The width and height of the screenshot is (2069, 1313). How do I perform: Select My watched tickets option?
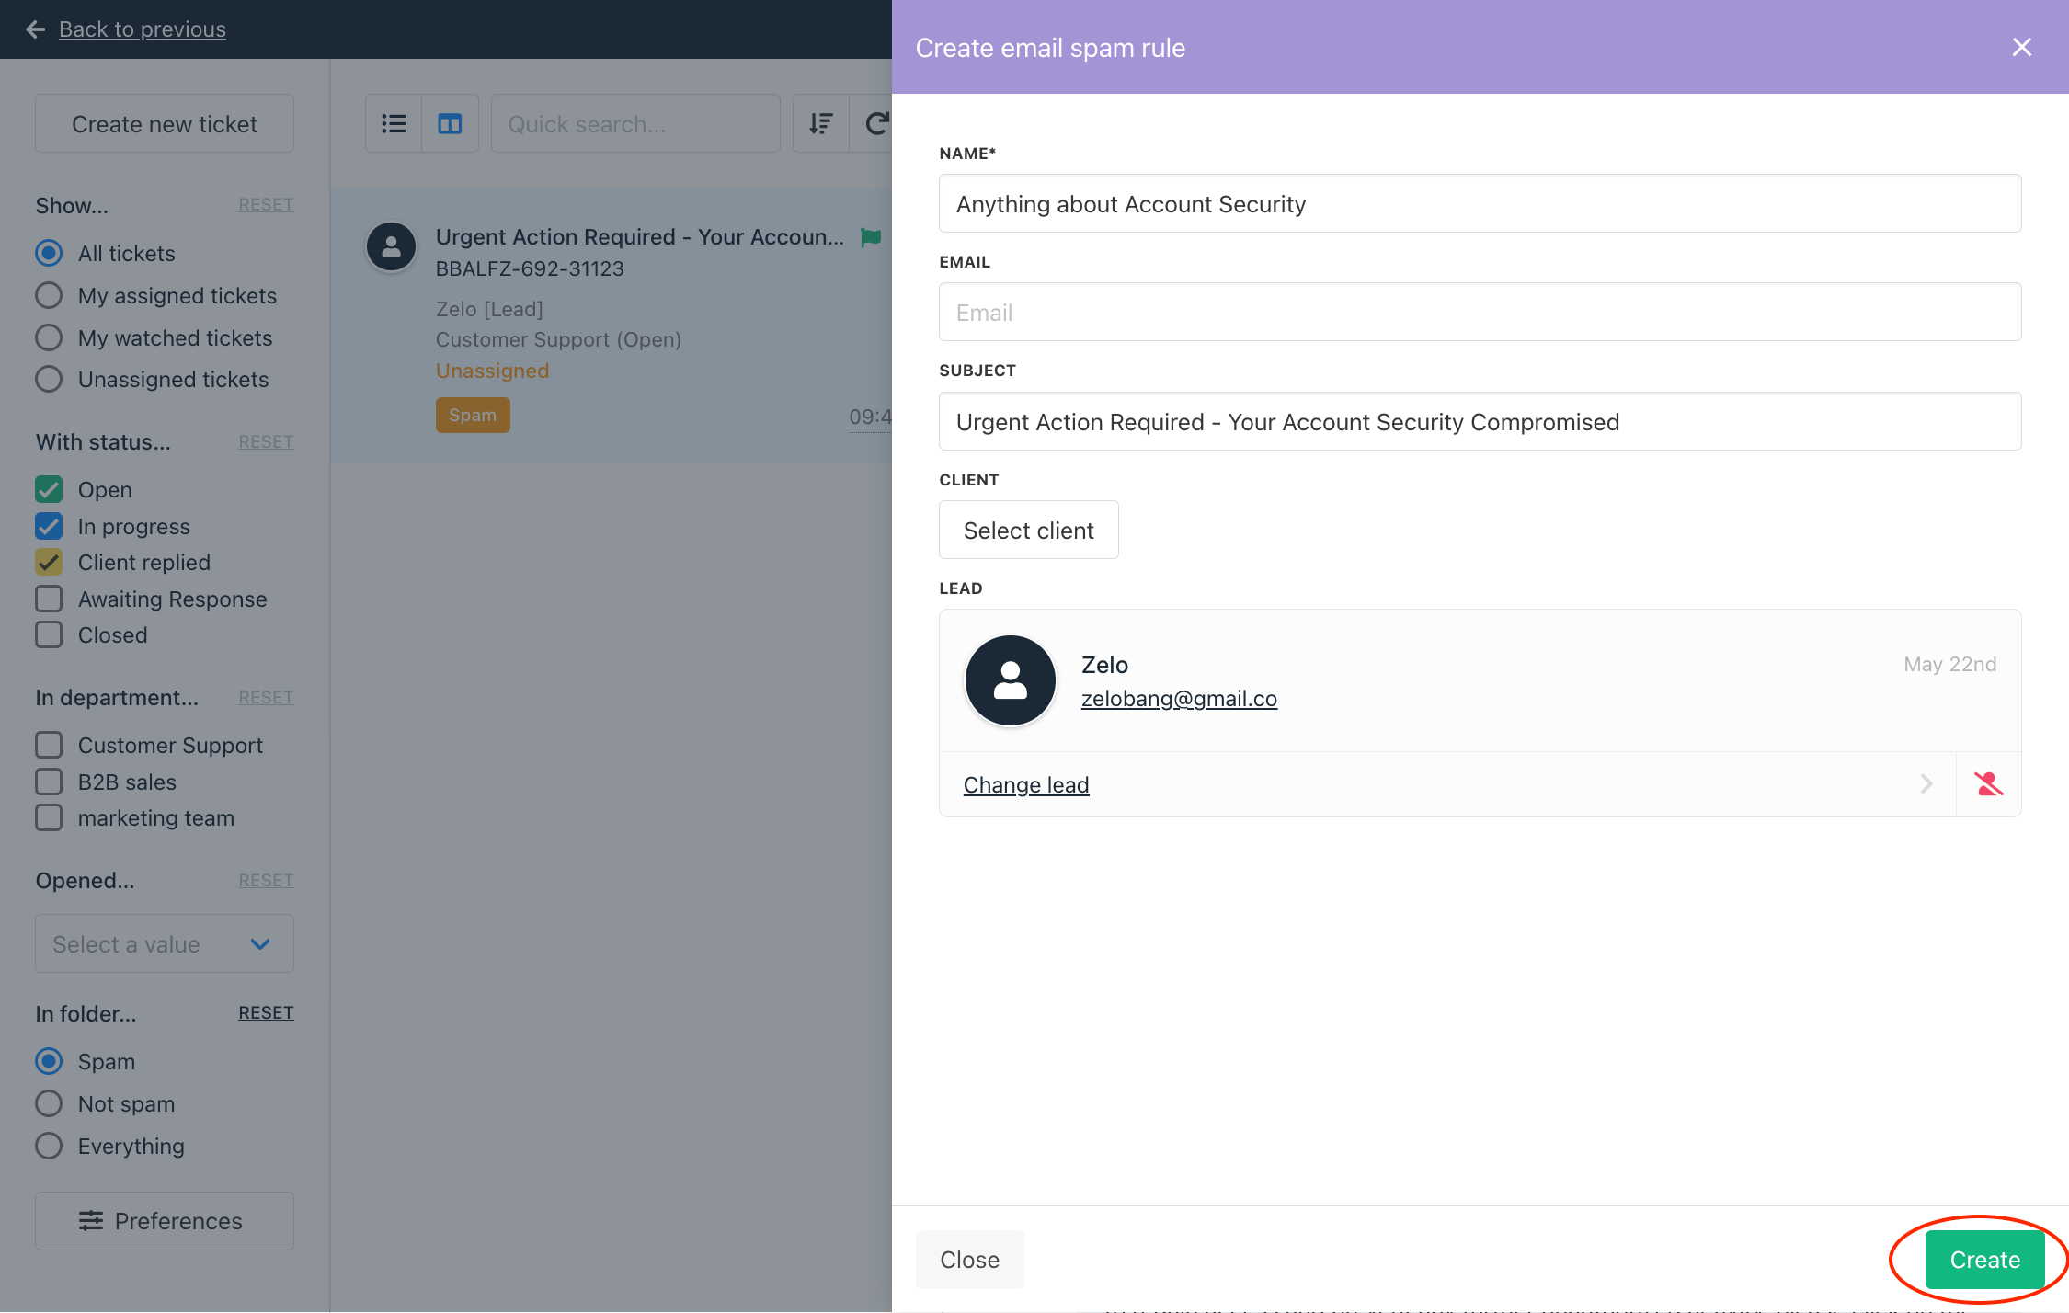coord(49,337)
